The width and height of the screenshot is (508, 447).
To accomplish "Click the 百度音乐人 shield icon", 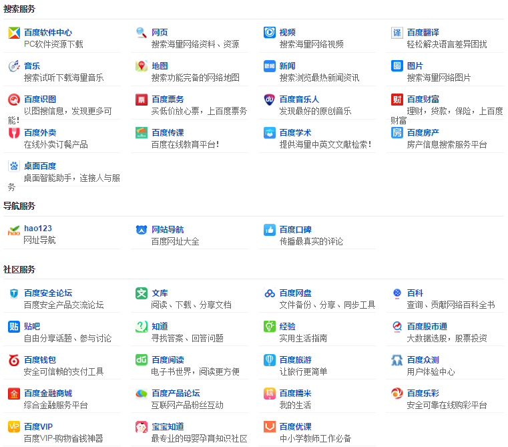I will click(x=269, y=100).
